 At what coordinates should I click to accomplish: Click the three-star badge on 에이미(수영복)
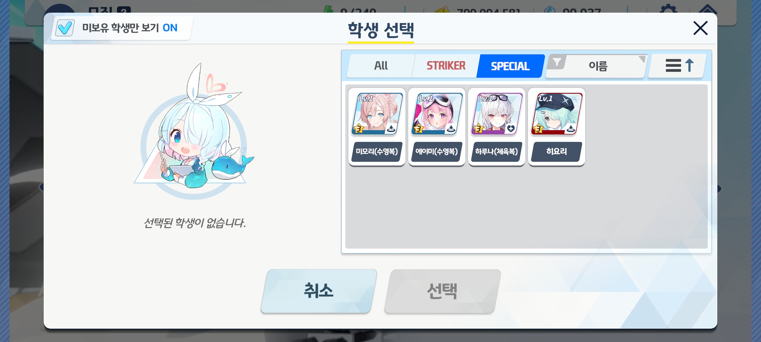419,129
